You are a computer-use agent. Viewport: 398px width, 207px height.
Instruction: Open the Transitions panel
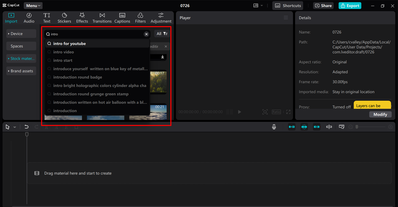[102, 18]
